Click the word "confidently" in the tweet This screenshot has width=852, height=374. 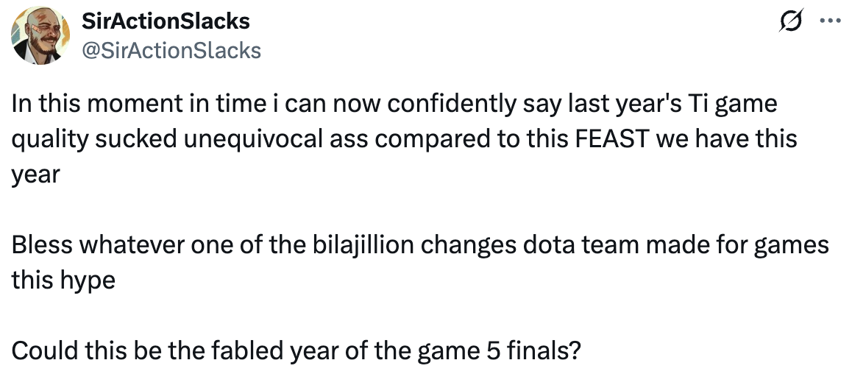[x=452, y=105]
